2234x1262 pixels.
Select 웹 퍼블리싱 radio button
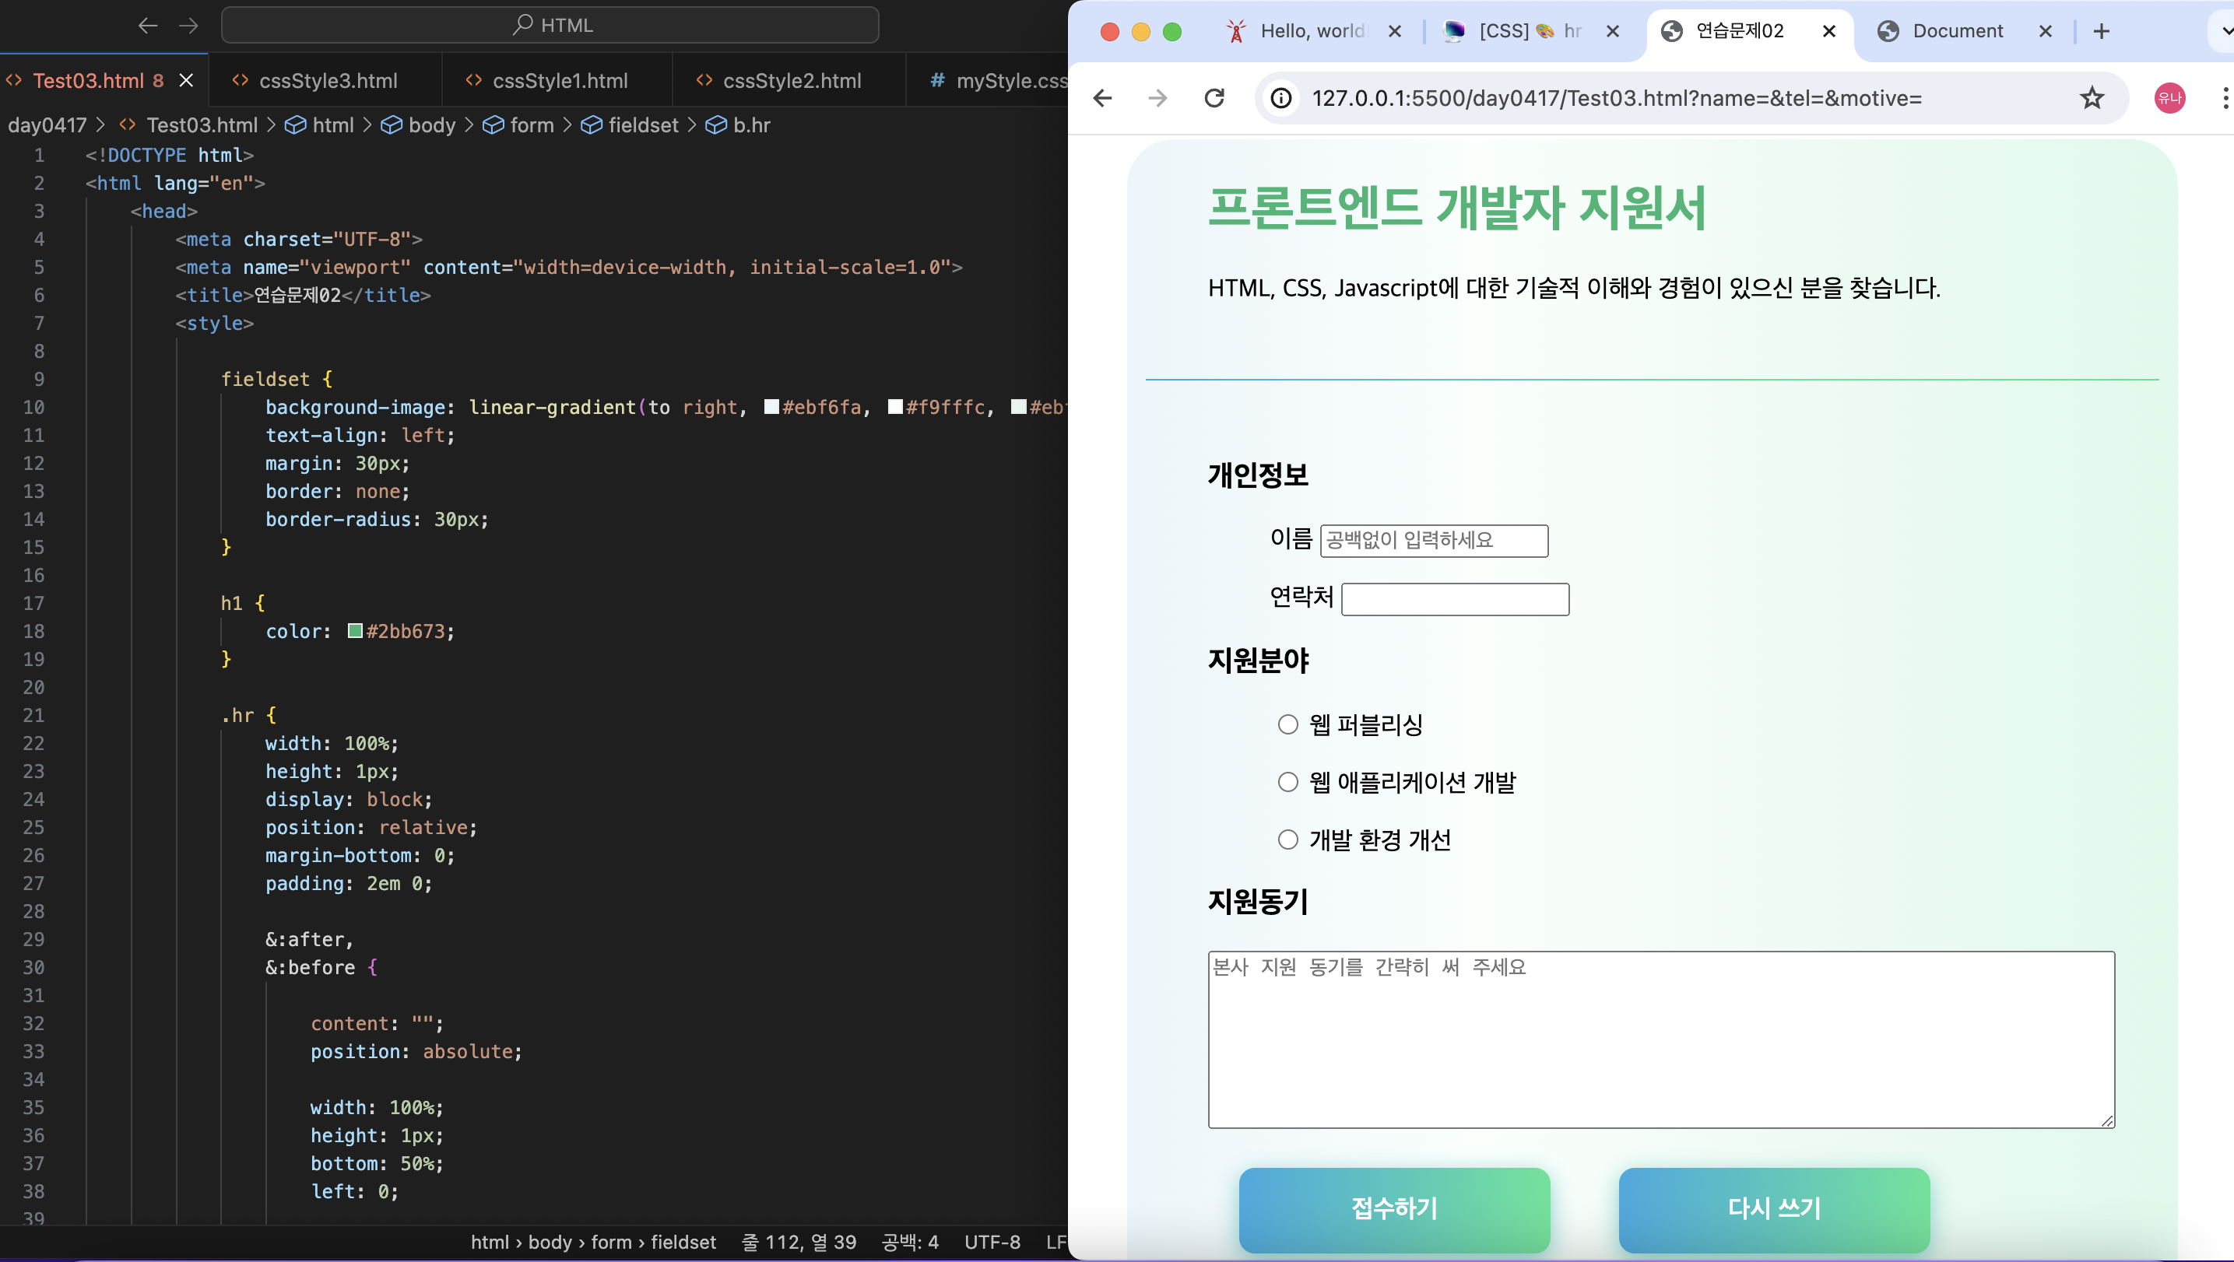1287,724
